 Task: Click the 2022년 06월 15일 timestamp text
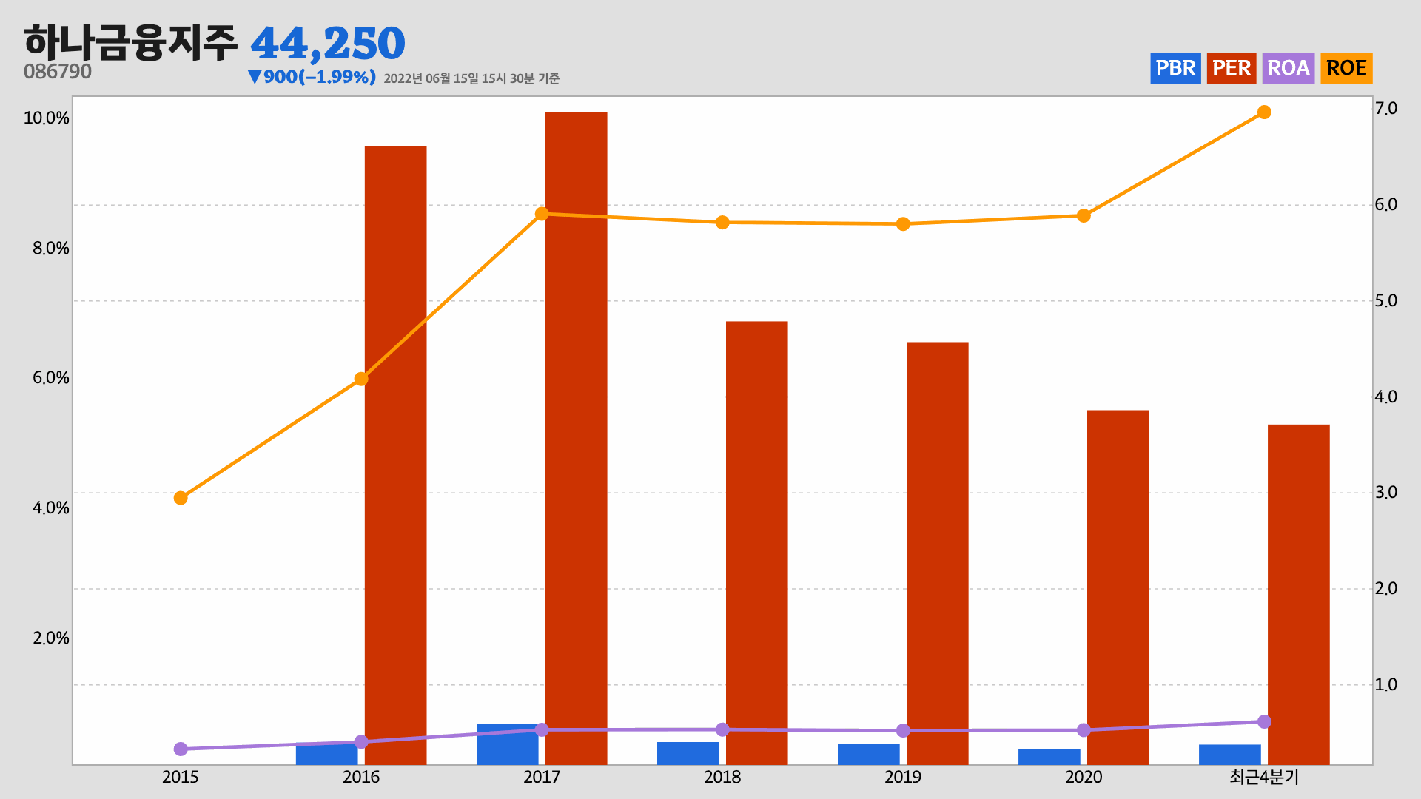point(471,78)
